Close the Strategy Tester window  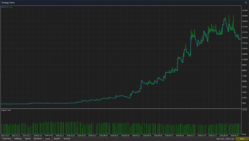246,3
